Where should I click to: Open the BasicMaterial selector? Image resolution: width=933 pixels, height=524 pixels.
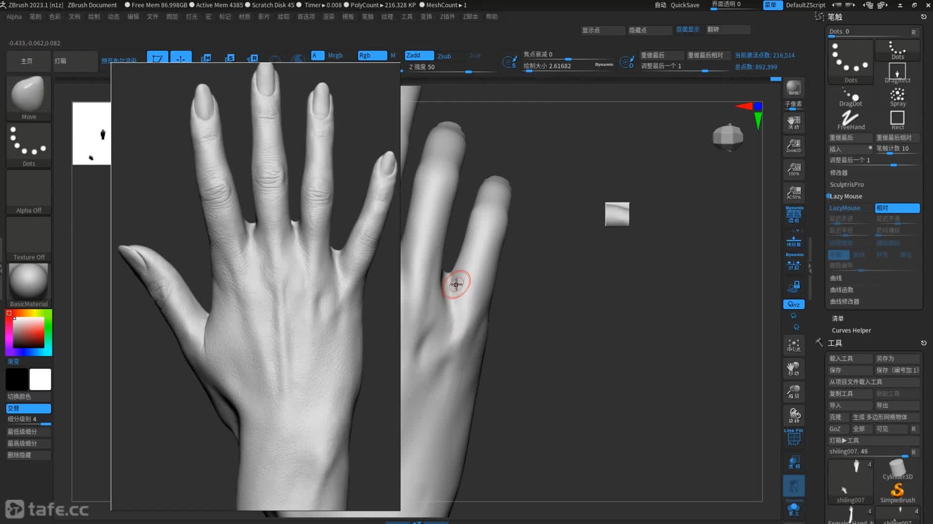(x=29, y=285)
